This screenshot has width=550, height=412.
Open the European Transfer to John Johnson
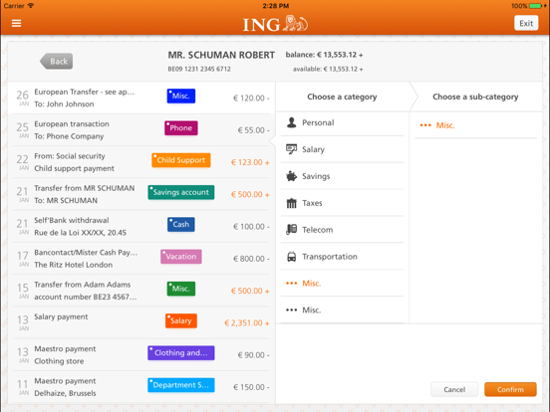[141, 98]
